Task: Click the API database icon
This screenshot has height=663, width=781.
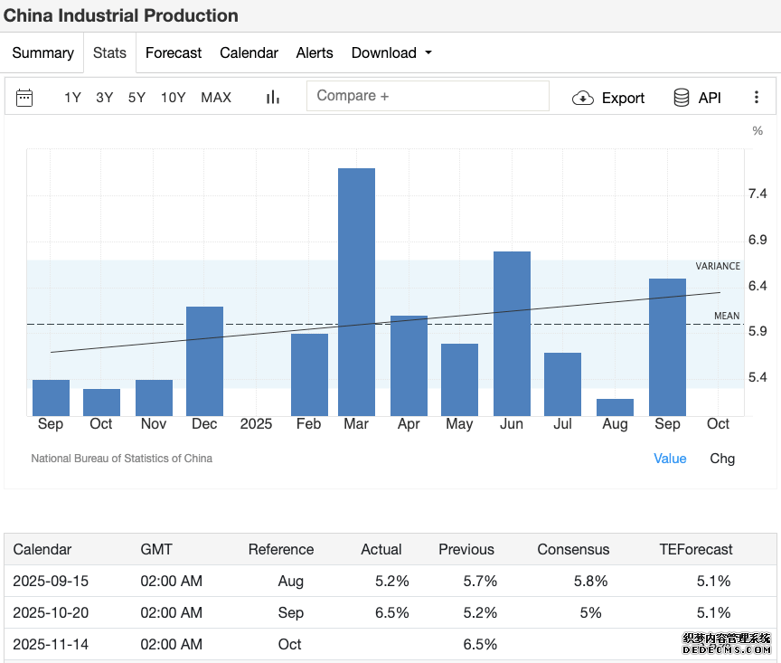Action: point(681,98)
